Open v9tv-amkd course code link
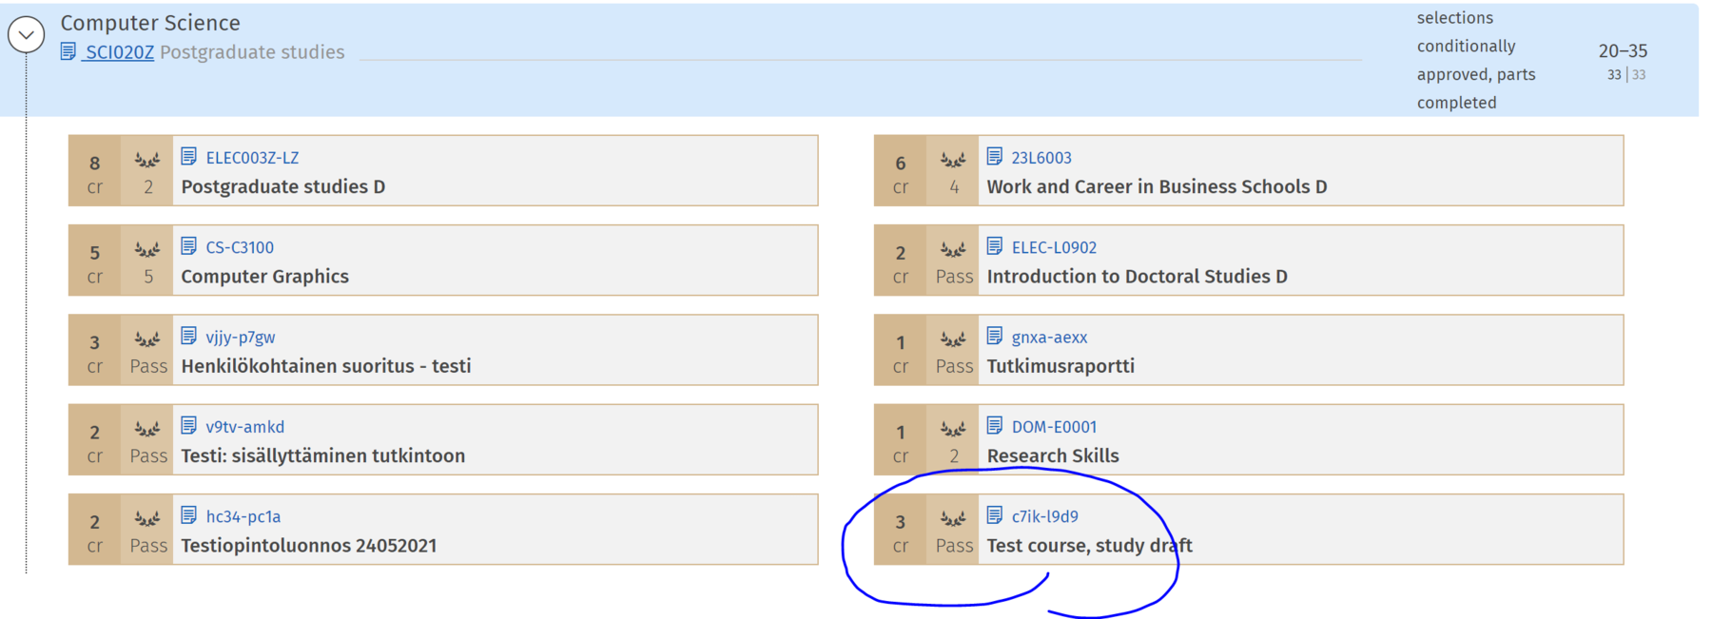This screenshot has width=1712, height=619. click(x=244, y=427)
